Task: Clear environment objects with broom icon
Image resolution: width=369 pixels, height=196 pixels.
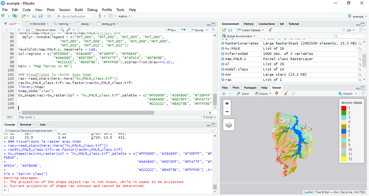Action: 270,30
